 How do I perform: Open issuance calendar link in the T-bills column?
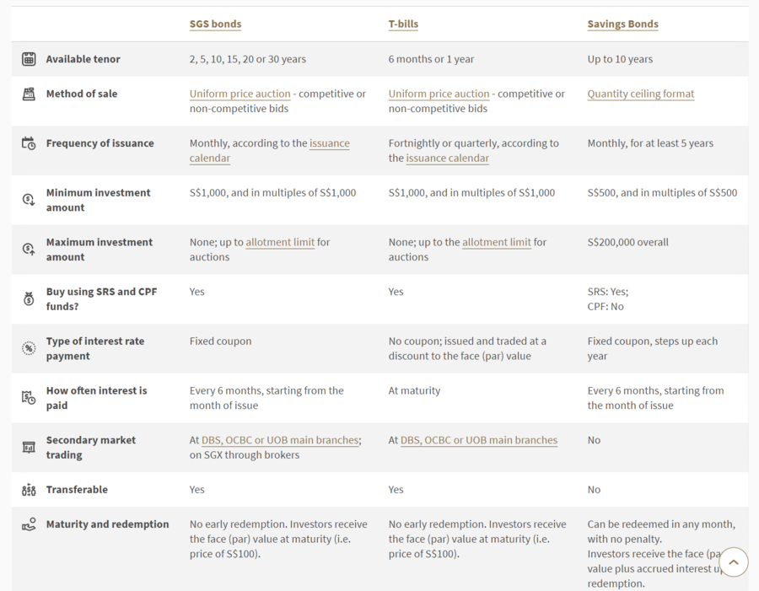pos(447,158)
